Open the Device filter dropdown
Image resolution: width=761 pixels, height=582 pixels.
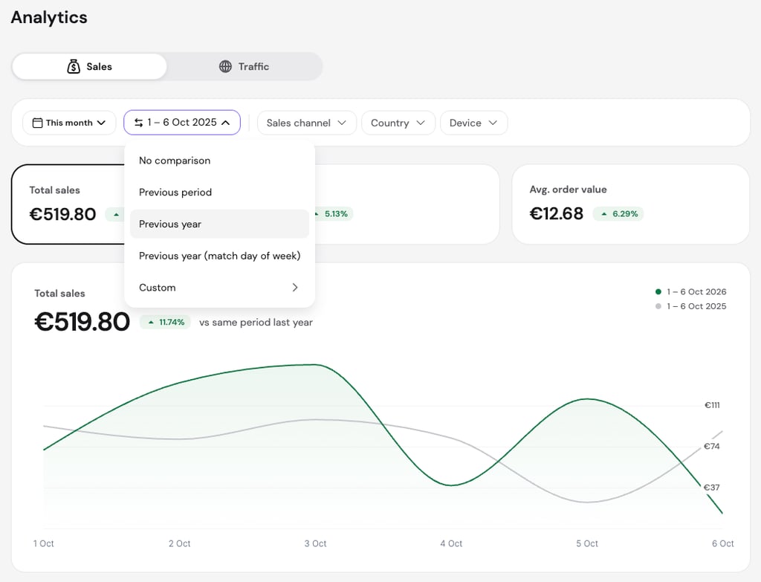pos(473,123)
